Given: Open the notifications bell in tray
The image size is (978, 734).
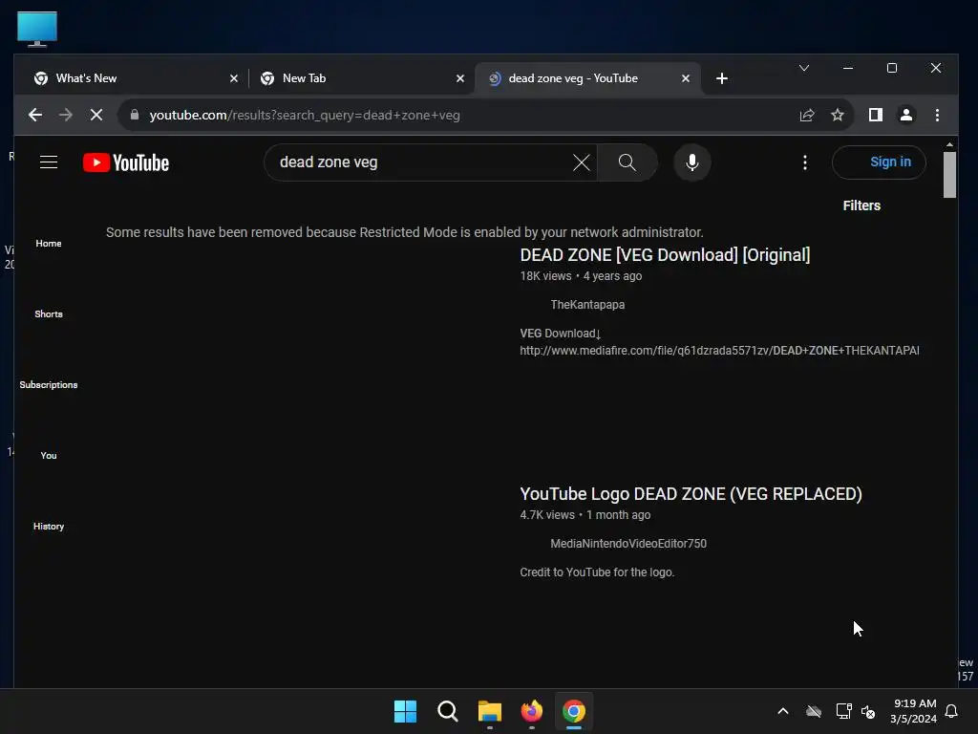Looking at the screenshot, I should tap(951, 711).
